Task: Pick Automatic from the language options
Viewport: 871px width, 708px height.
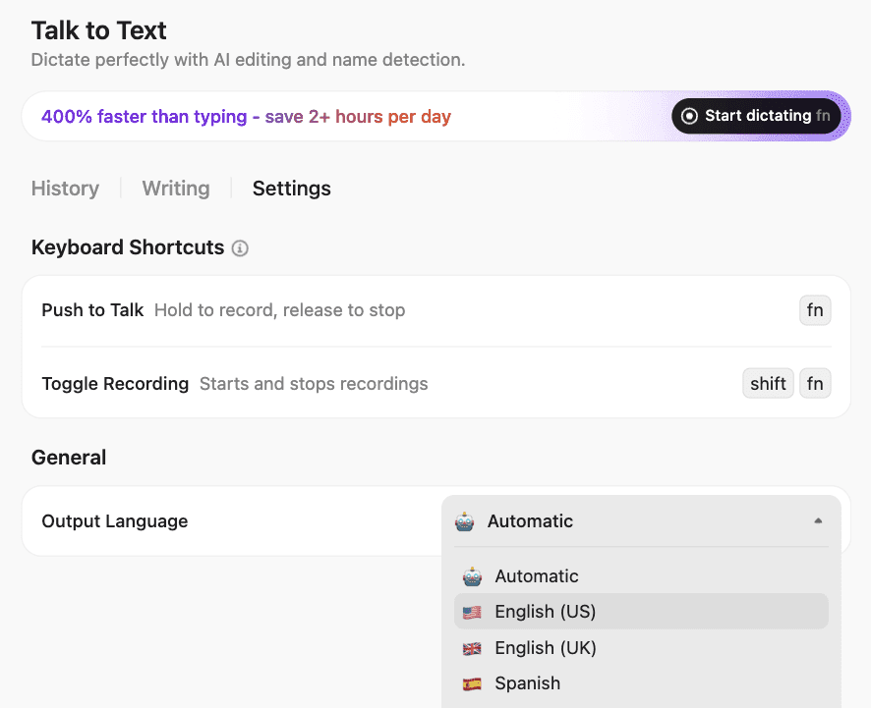Action: 537,575
